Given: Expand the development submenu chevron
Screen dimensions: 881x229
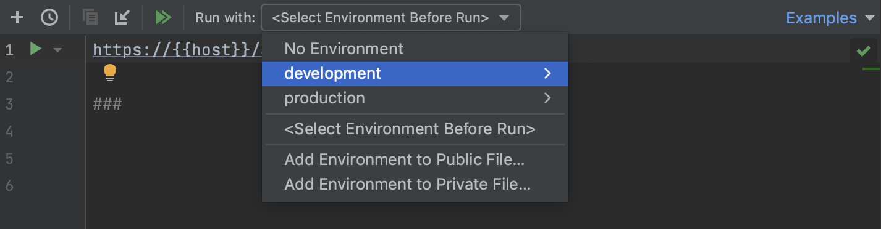Looking at the screenshot, I should pos(547,73).
